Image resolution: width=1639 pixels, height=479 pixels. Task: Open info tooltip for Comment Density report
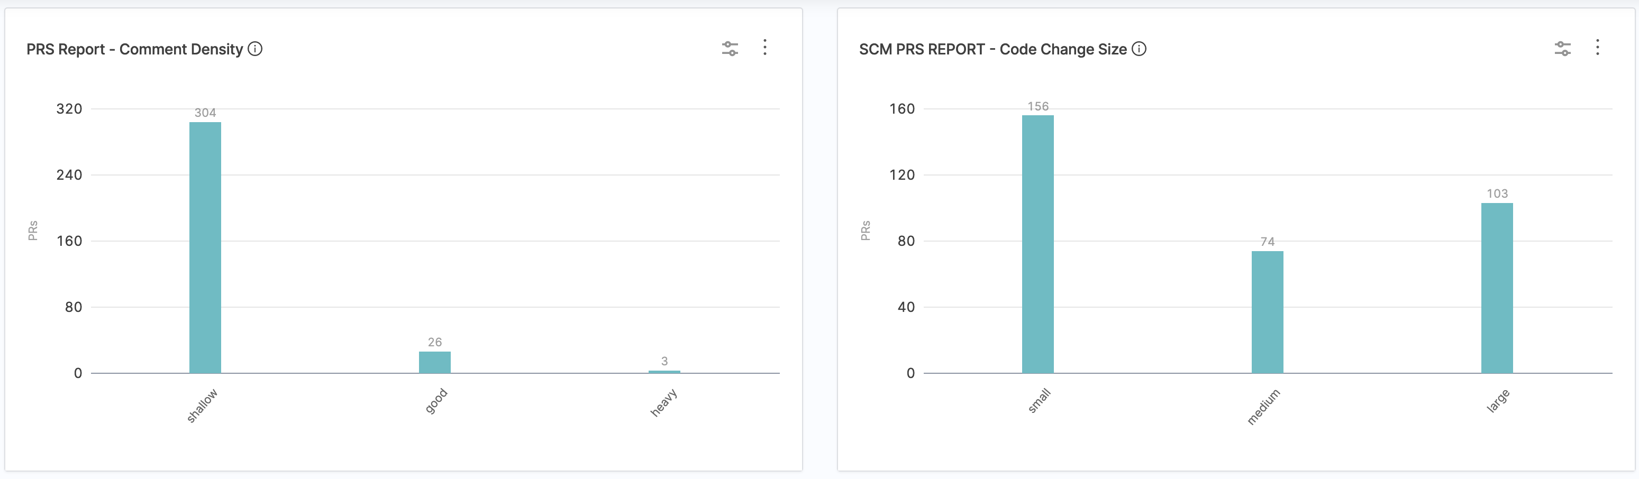click(x=255, y=49)
